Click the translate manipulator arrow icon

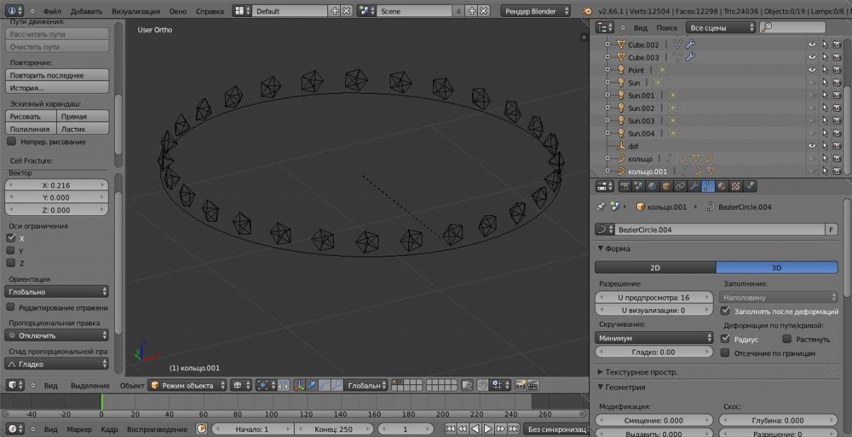pyautogui.click(x=312, y=385)
